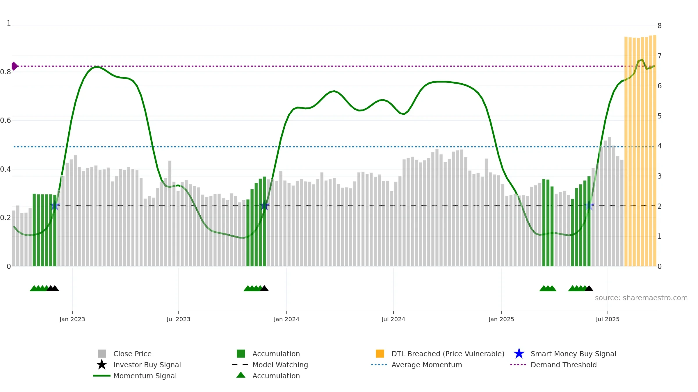This screenshot has height=392, width=698.
Task: Toggle the Demand Threshold legend entry
Action: pos(553,365)
